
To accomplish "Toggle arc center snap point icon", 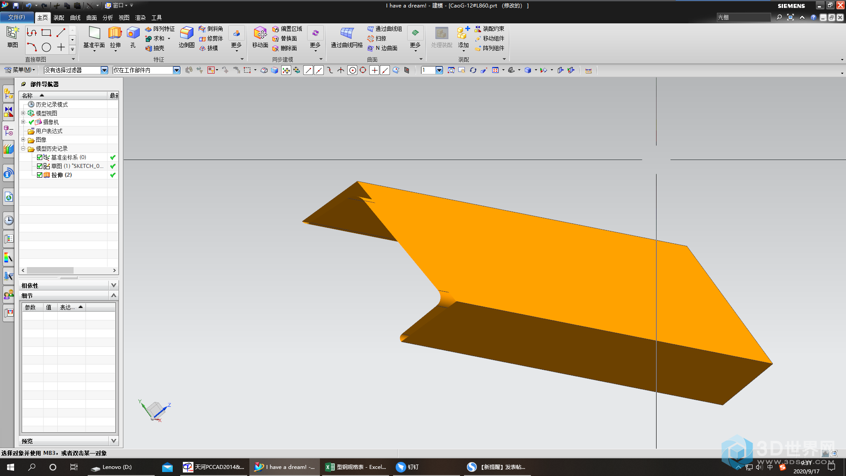I will pyautogui.click(x=352, y=70).
